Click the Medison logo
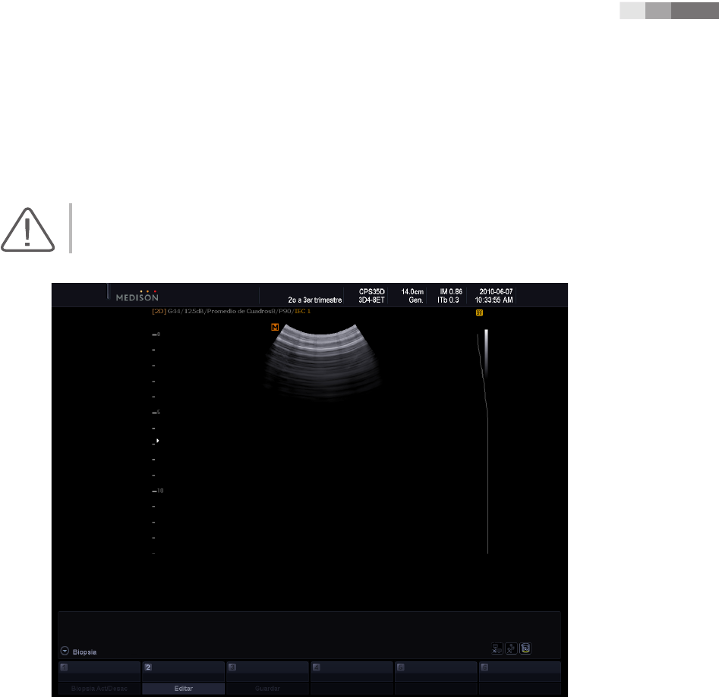 pos(137,295)
